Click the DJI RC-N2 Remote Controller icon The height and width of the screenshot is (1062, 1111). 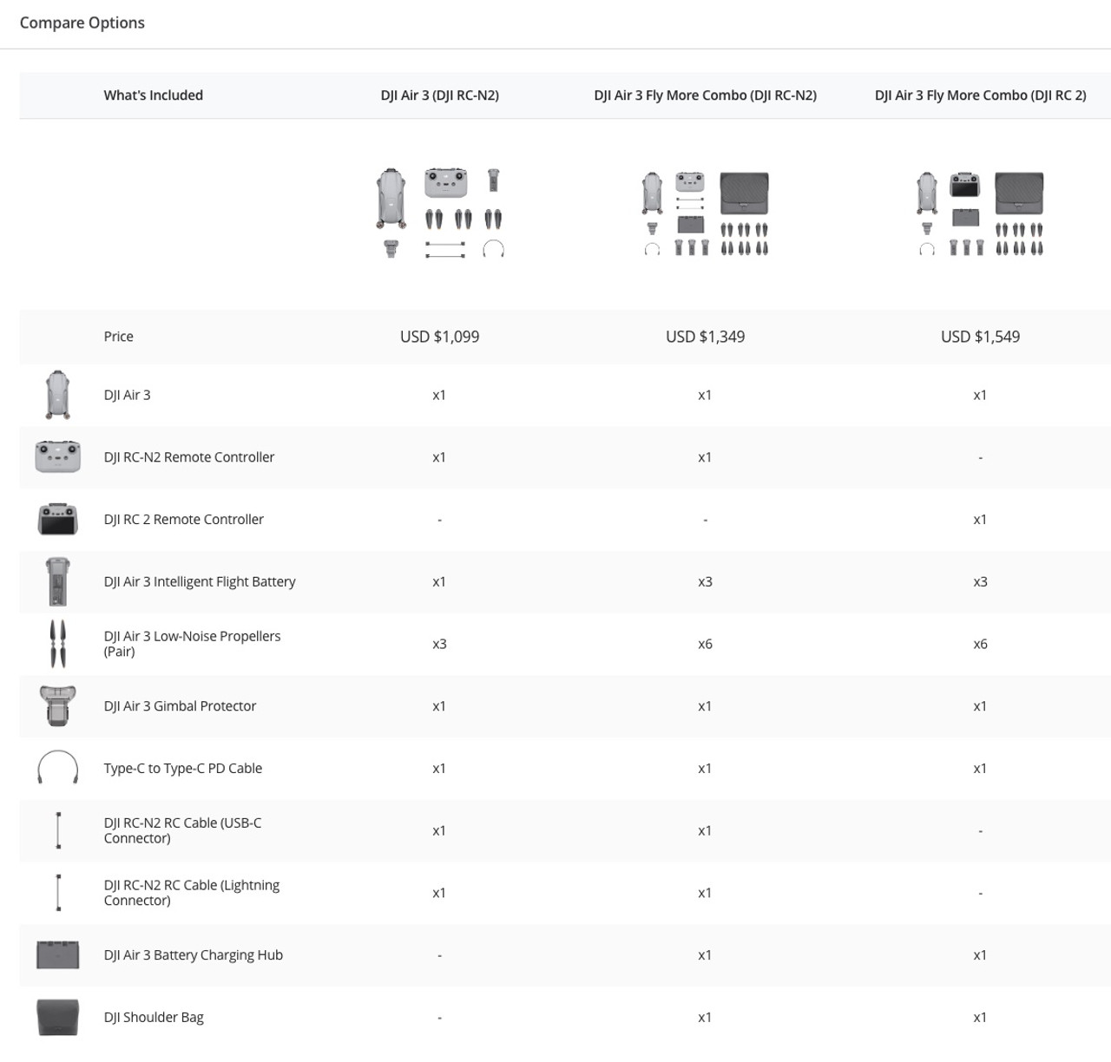pos(58,457)
